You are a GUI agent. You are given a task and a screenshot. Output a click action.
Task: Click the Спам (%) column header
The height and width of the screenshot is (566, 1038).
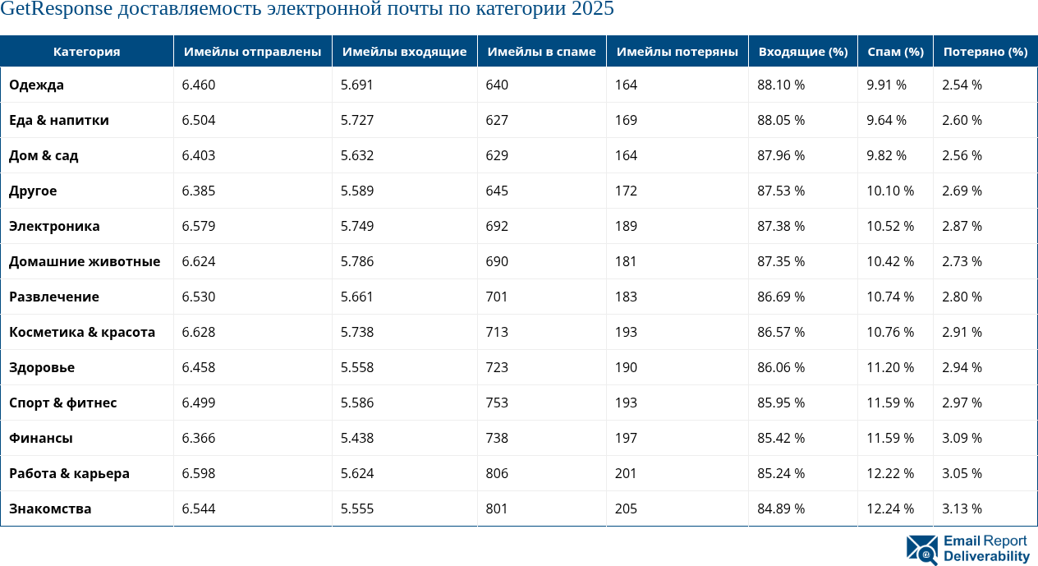tap(894, 50)
